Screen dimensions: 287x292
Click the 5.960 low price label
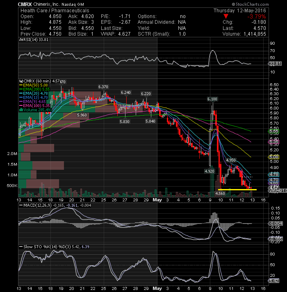coord(82,115)
